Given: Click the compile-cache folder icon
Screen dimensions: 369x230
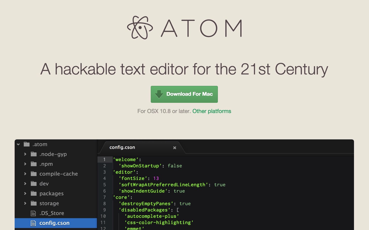Looking at the screenshot, I should 34,174.
